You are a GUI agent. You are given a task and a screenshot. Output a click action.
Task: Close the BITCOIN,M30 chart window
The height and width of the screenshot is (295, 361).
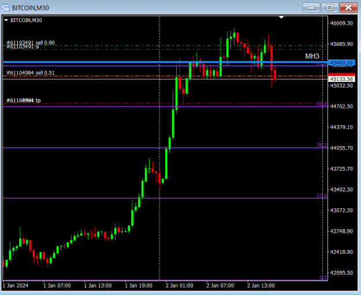(x=348, y=8)
